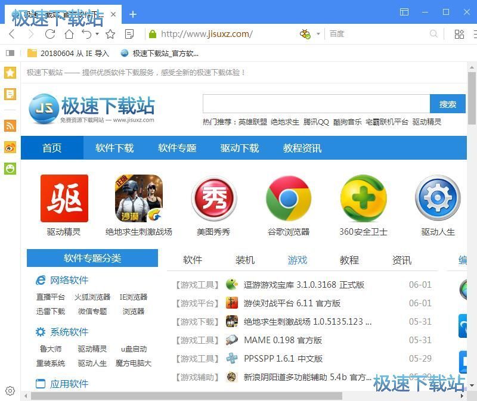Open the 绝地求生刺激战场 game icon

pyautogui.click(x=139, y=198)
